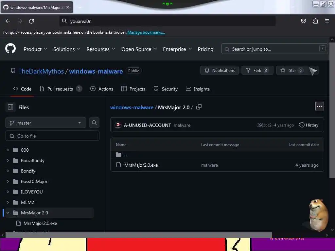
Task: Open the Projects tab
Action: pos(133,89)
